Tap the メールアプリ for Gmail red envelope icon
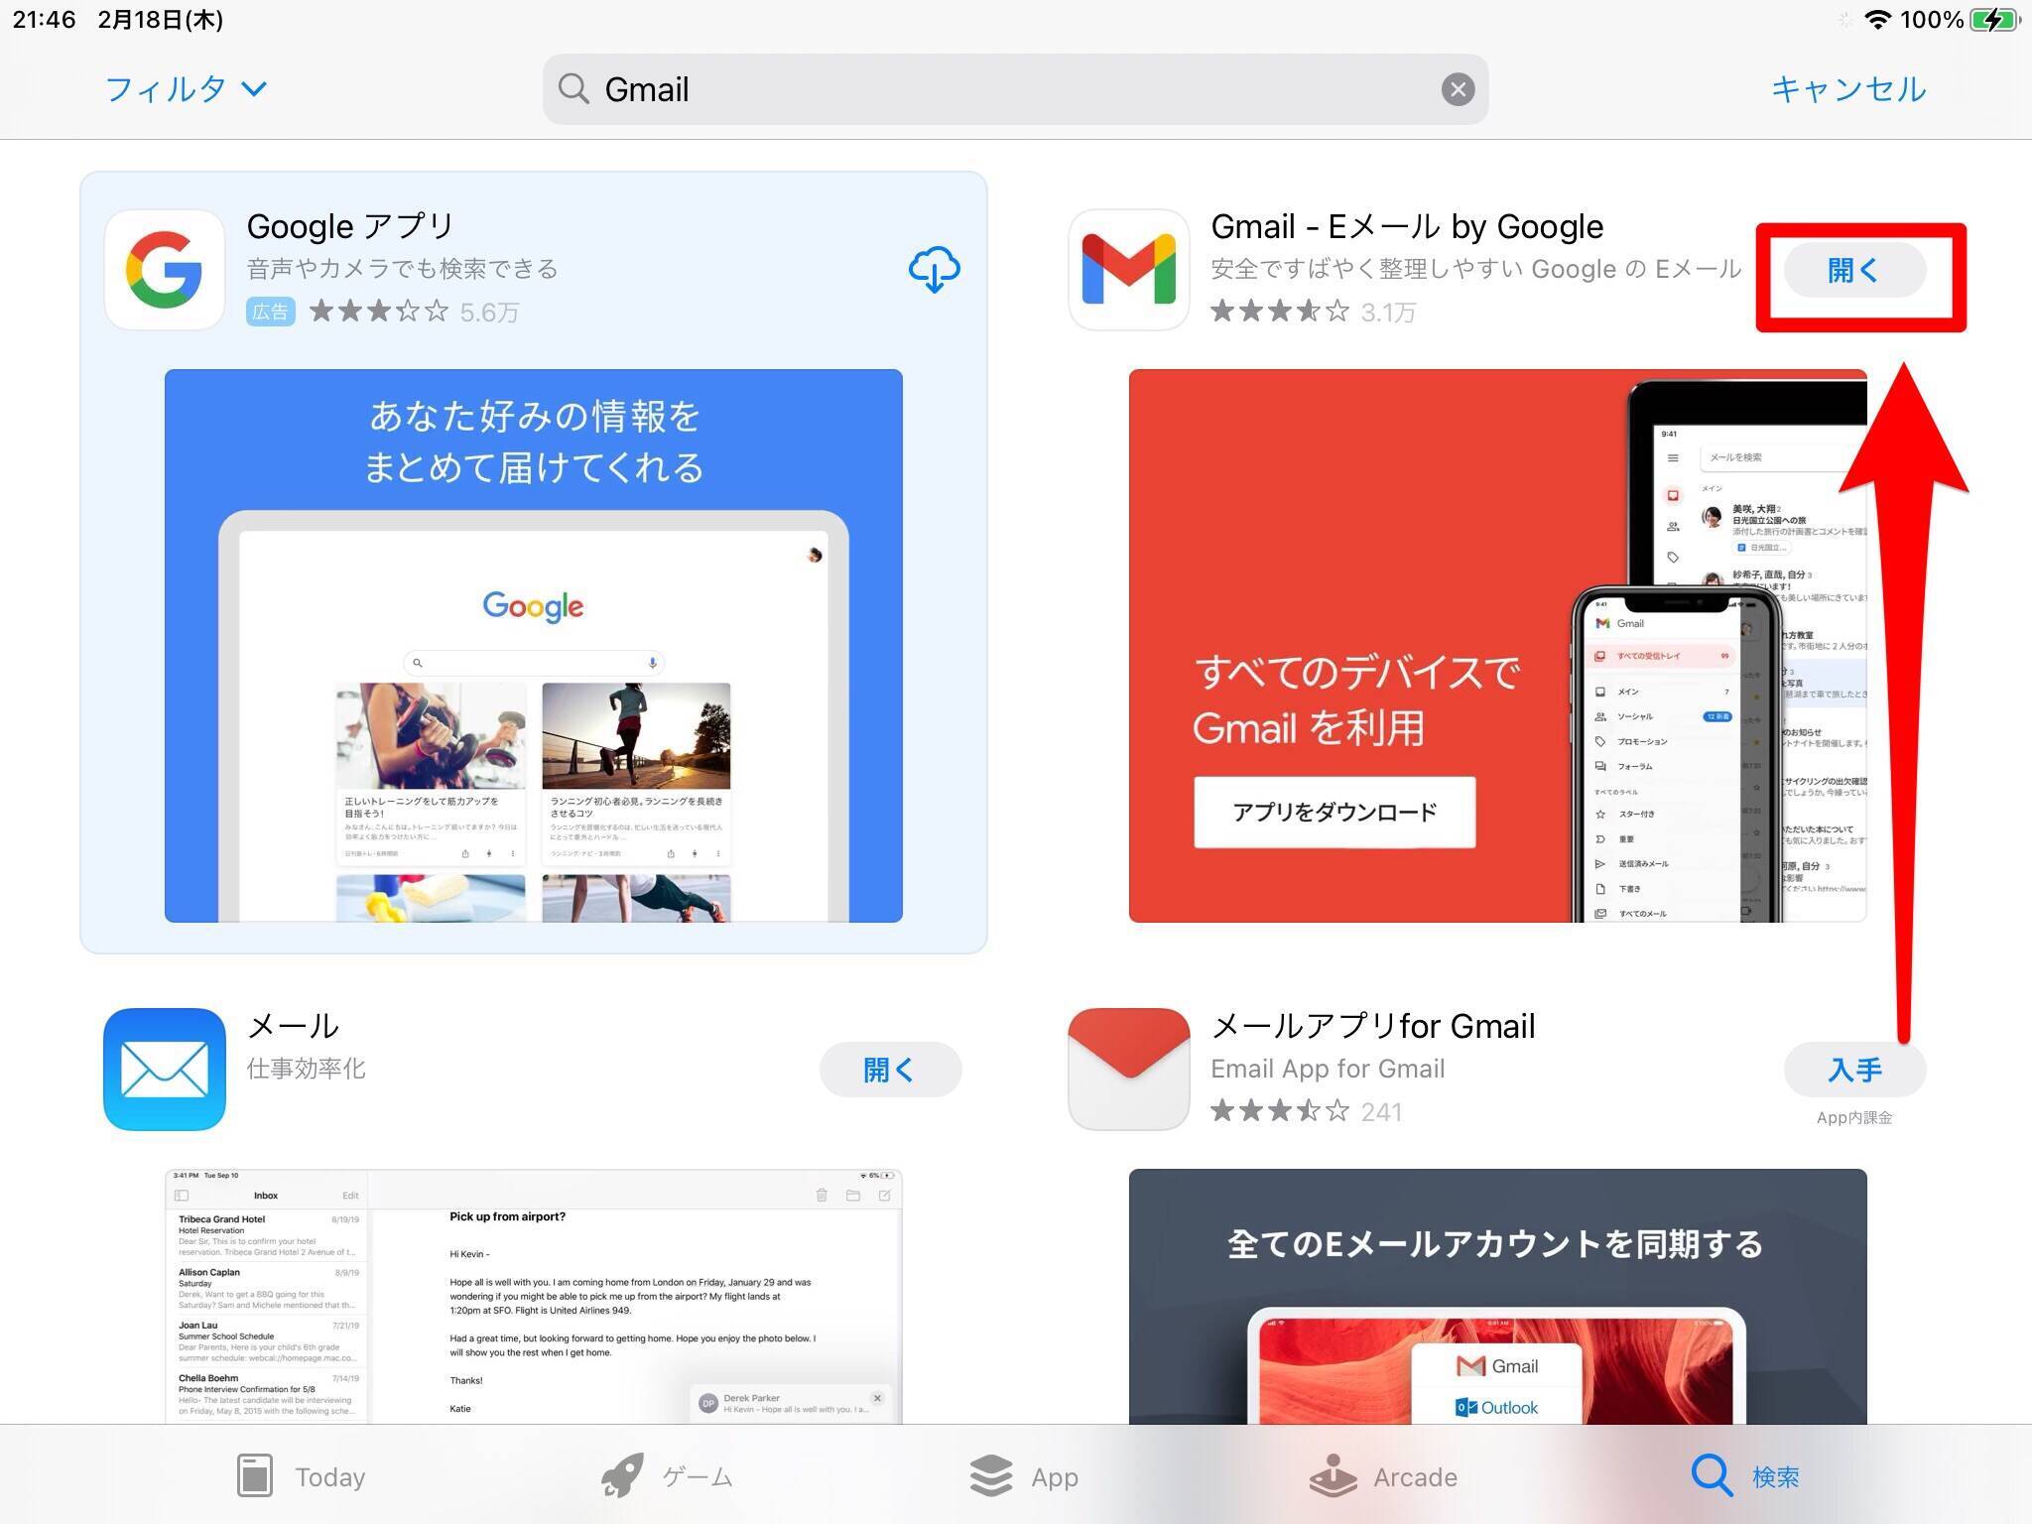The height and width of the screenshot is (1524, 2032). pos(1128,1069)
